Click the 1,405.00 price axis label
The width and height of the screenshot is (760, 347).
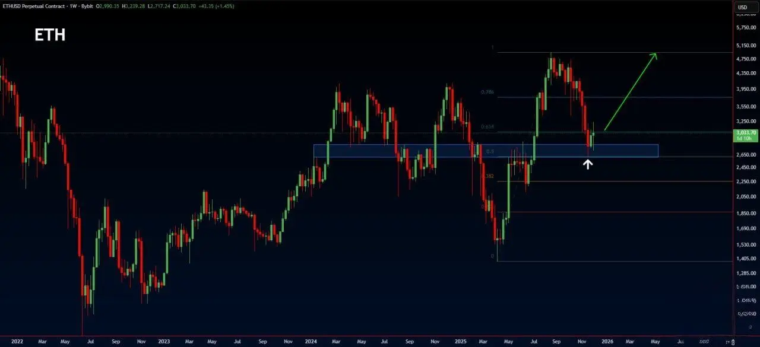(746, 259)
